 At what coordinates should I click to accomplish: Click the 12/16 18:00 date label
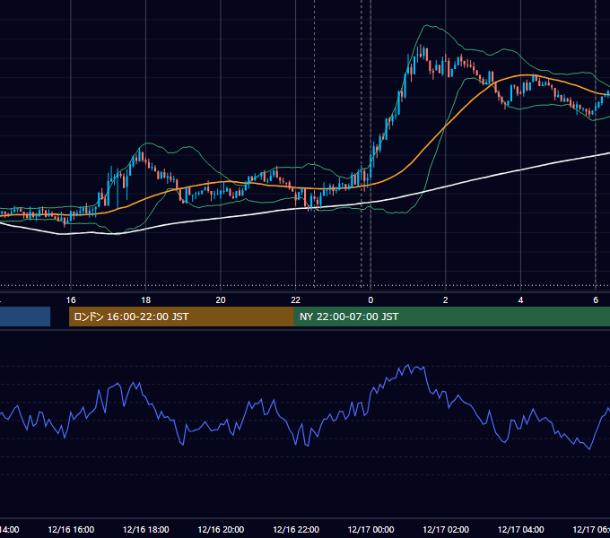[x=146, y=529]
